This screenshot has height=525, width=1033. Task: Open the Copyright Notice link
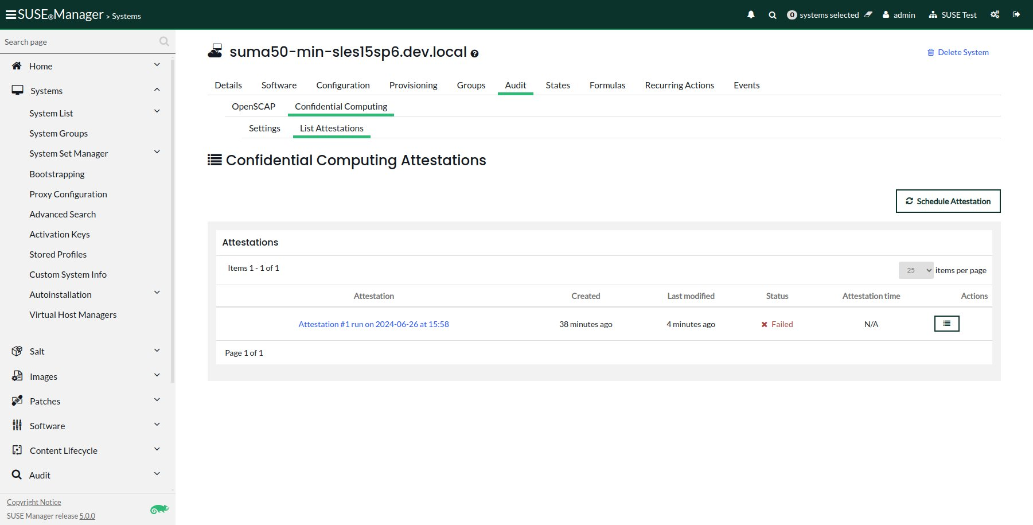tap(34, 502)
